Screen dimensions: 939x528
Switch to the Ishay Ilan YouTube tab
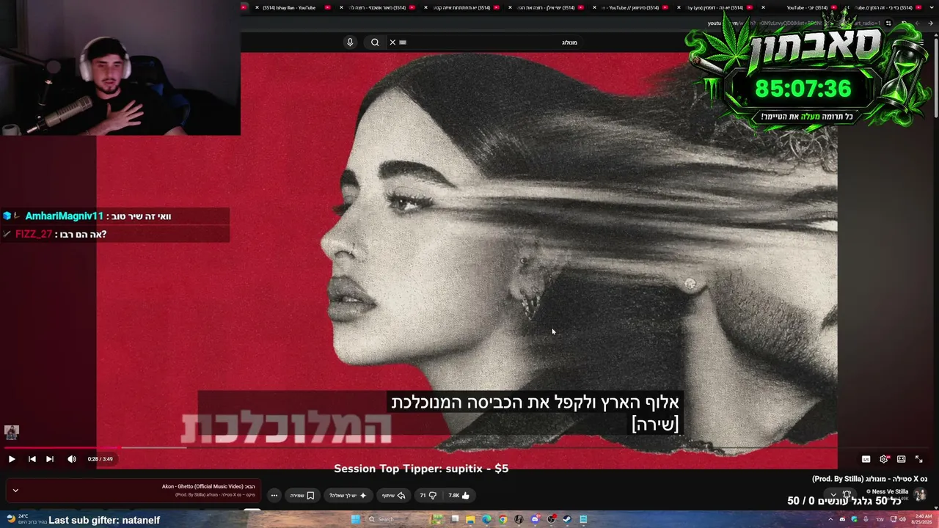291,7
